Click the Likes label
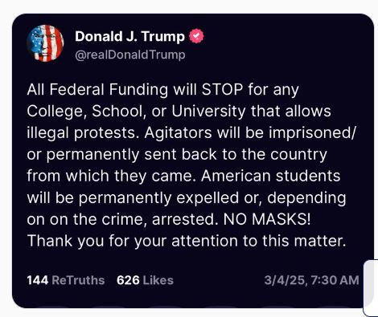 (x=158, y=280)
